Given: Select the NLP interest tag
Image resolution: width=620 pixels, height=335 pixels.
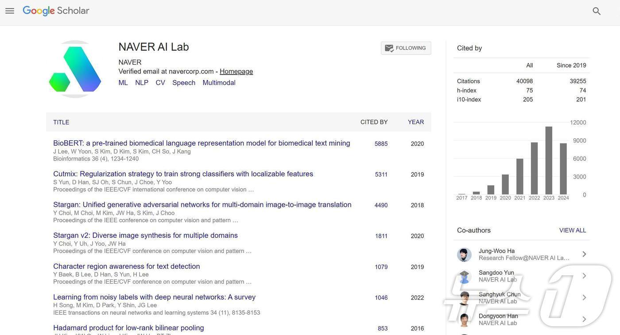Looking at the screenshot, I should 142,83.
